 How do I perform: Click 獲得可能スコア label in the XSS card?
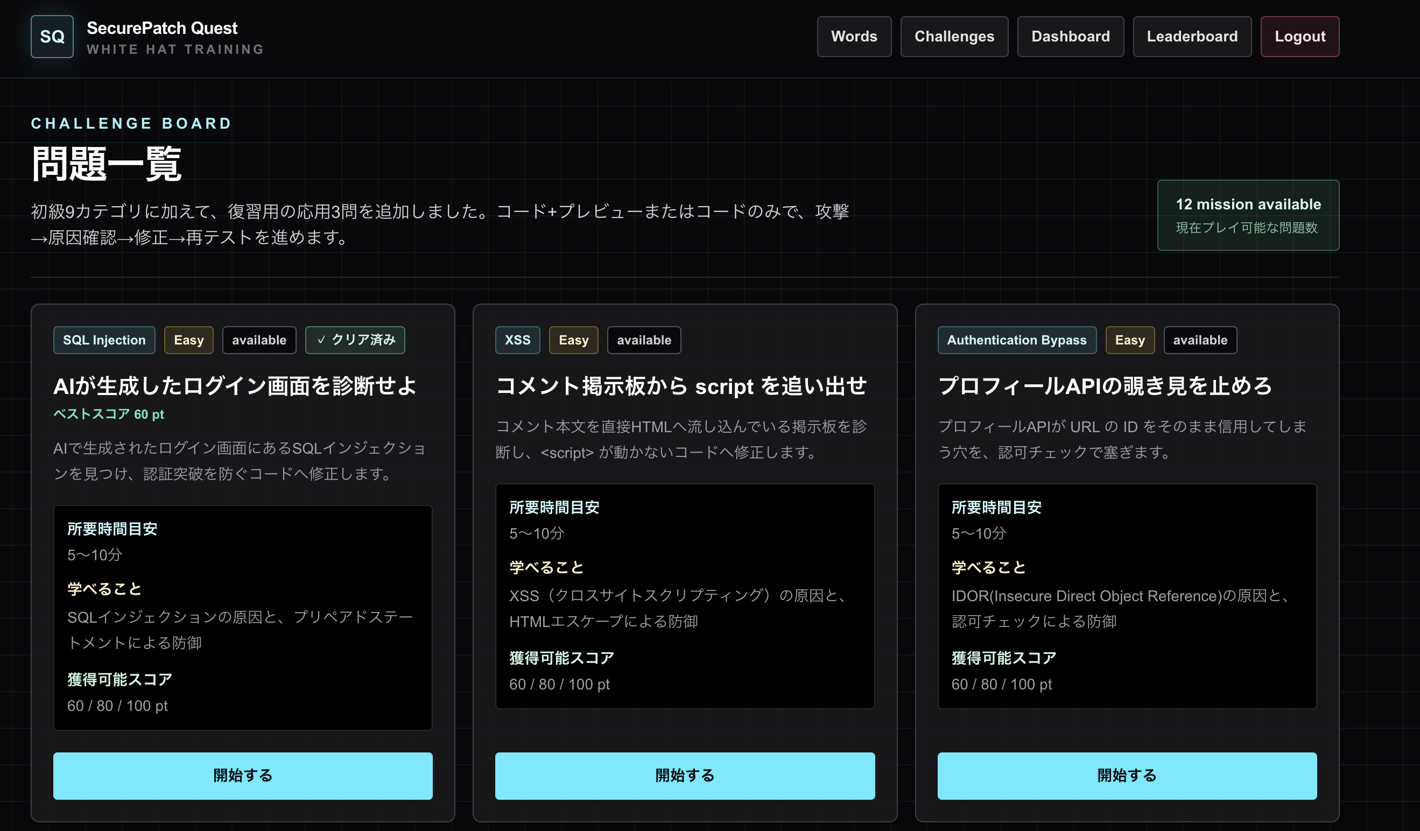(562, 658)
